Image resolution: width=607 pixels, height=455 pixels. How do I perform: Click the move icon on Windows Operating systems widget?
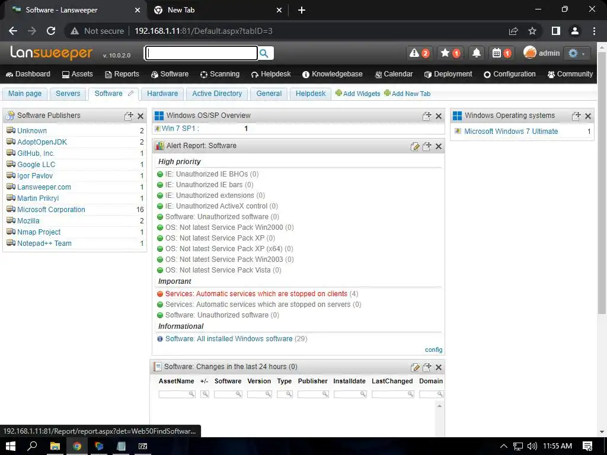click(x=576, y=116)
